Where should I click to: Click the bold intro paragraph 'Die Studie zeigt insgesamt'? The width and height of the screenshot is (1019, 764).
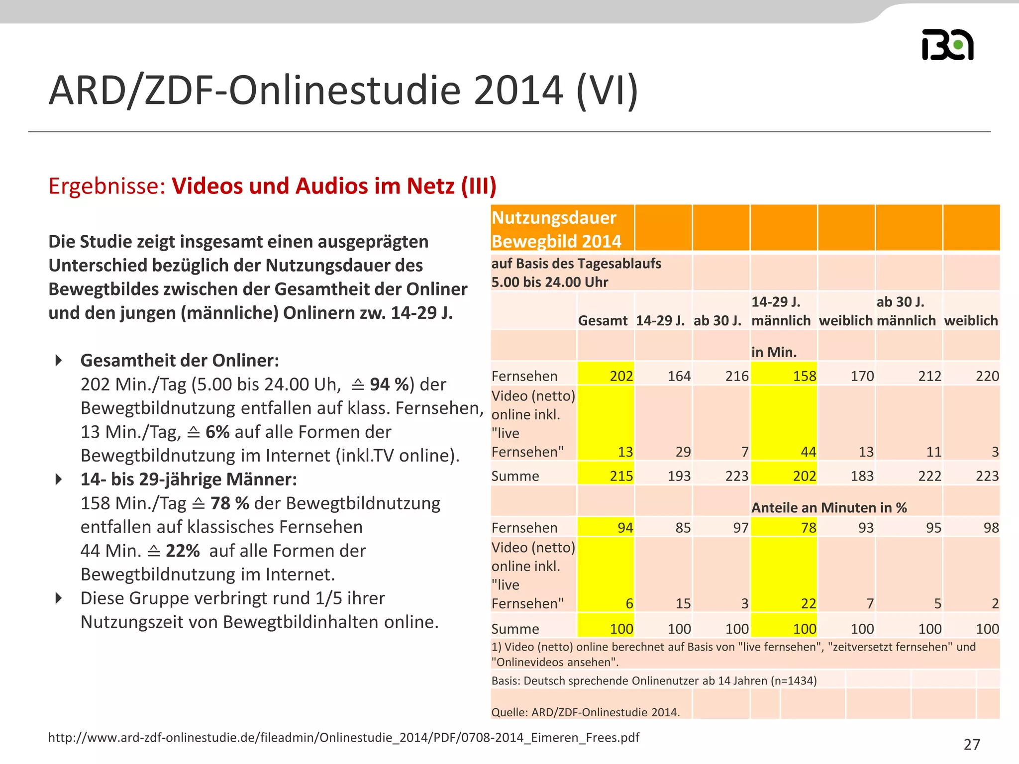258,277
